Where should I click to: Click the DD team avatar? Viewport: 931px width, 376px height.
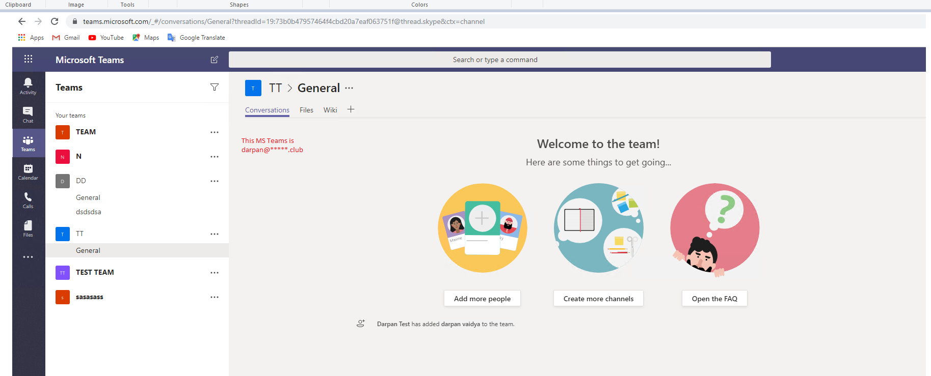click(63, 181)
